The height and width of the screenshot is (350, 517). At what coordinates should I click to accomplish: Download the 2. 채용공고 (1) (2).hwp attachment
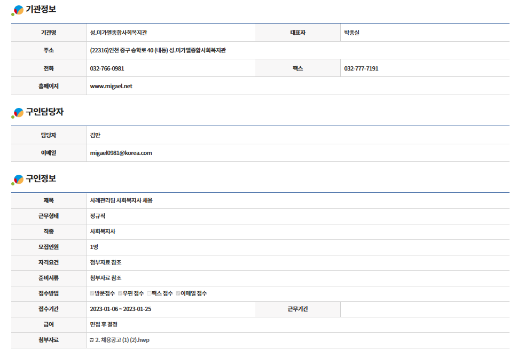[x=122, y=340]
